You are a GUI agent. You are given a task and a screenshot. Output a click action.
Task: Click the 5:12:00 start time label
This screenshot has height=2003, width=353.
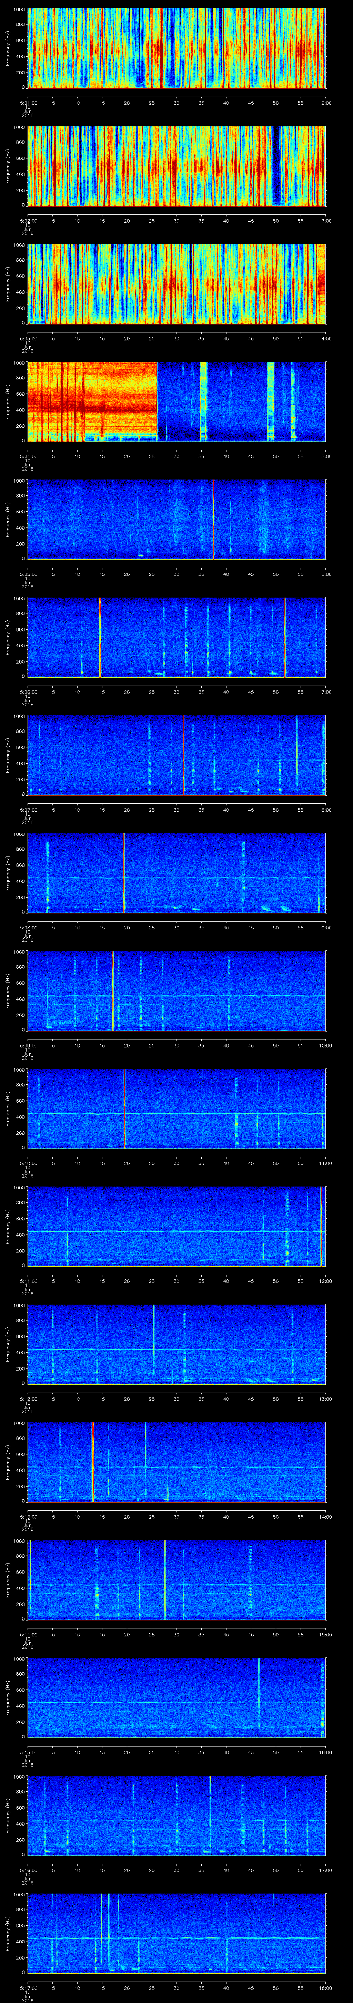pos(28,1399)
